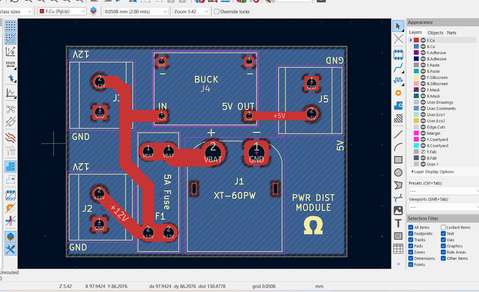Toggle Edge.Cuts layer visibility
This screenshot has width=479, height=292.
[x=423, y=127]
